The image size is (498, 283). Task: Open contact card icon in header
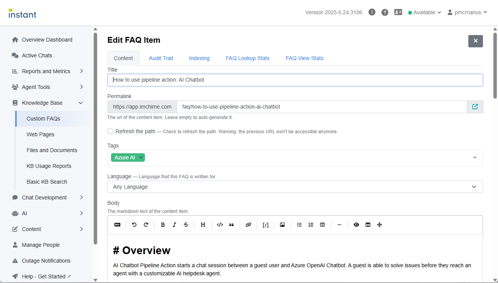(398, 12)
